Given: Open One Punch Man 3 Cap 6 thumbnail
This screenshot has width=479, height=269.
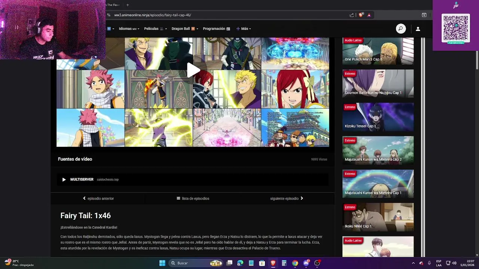Looking at the screenshot, I should click(378, 50).
